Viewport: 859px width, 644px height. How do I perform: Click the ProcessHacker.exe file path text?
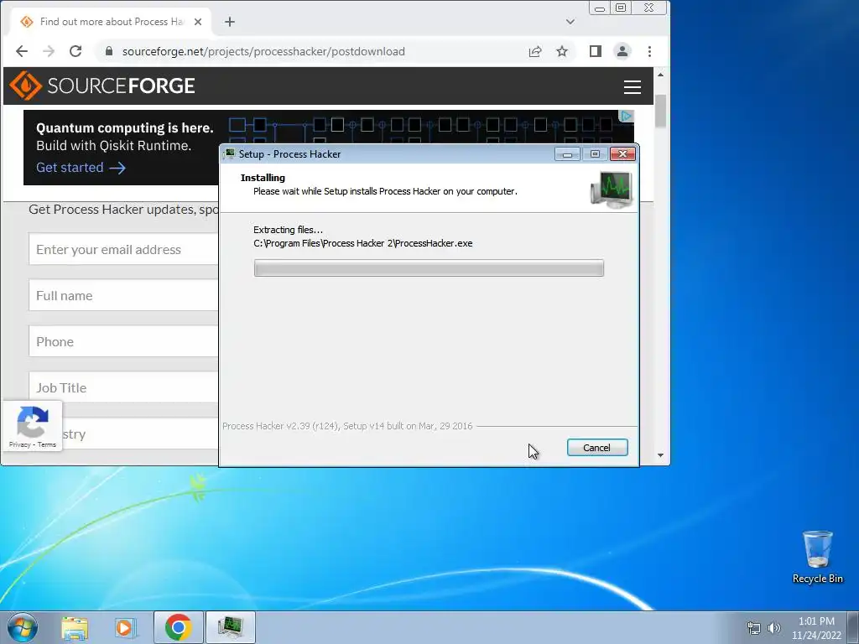click(362, 243)
